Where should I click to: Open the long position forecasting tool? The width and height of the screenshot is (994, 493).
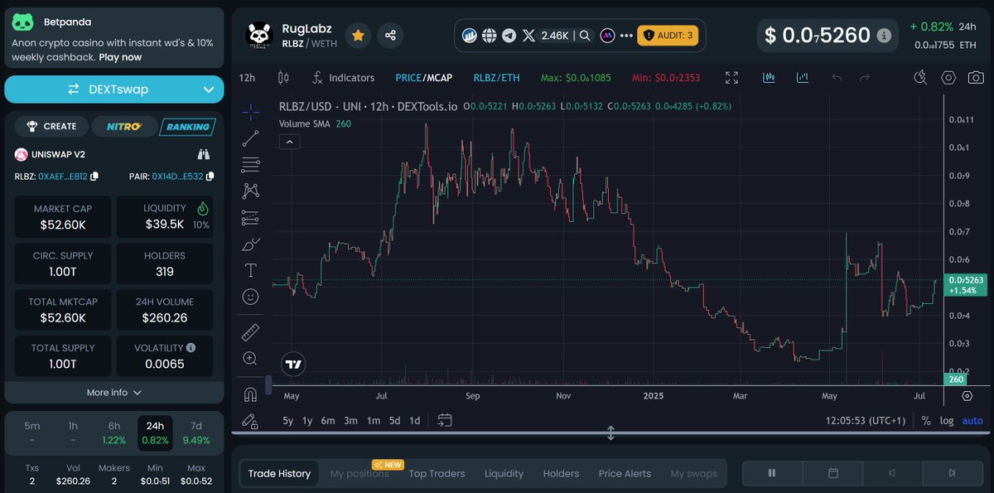click(x=250, y=218)
